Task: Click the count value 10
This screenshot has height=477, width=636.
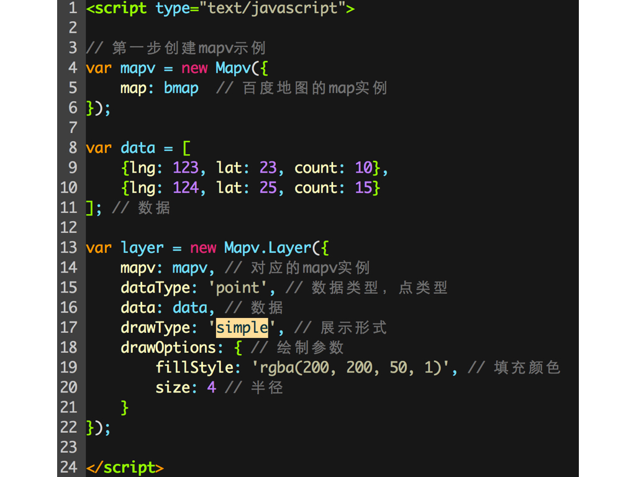Action: coord(364,168)
